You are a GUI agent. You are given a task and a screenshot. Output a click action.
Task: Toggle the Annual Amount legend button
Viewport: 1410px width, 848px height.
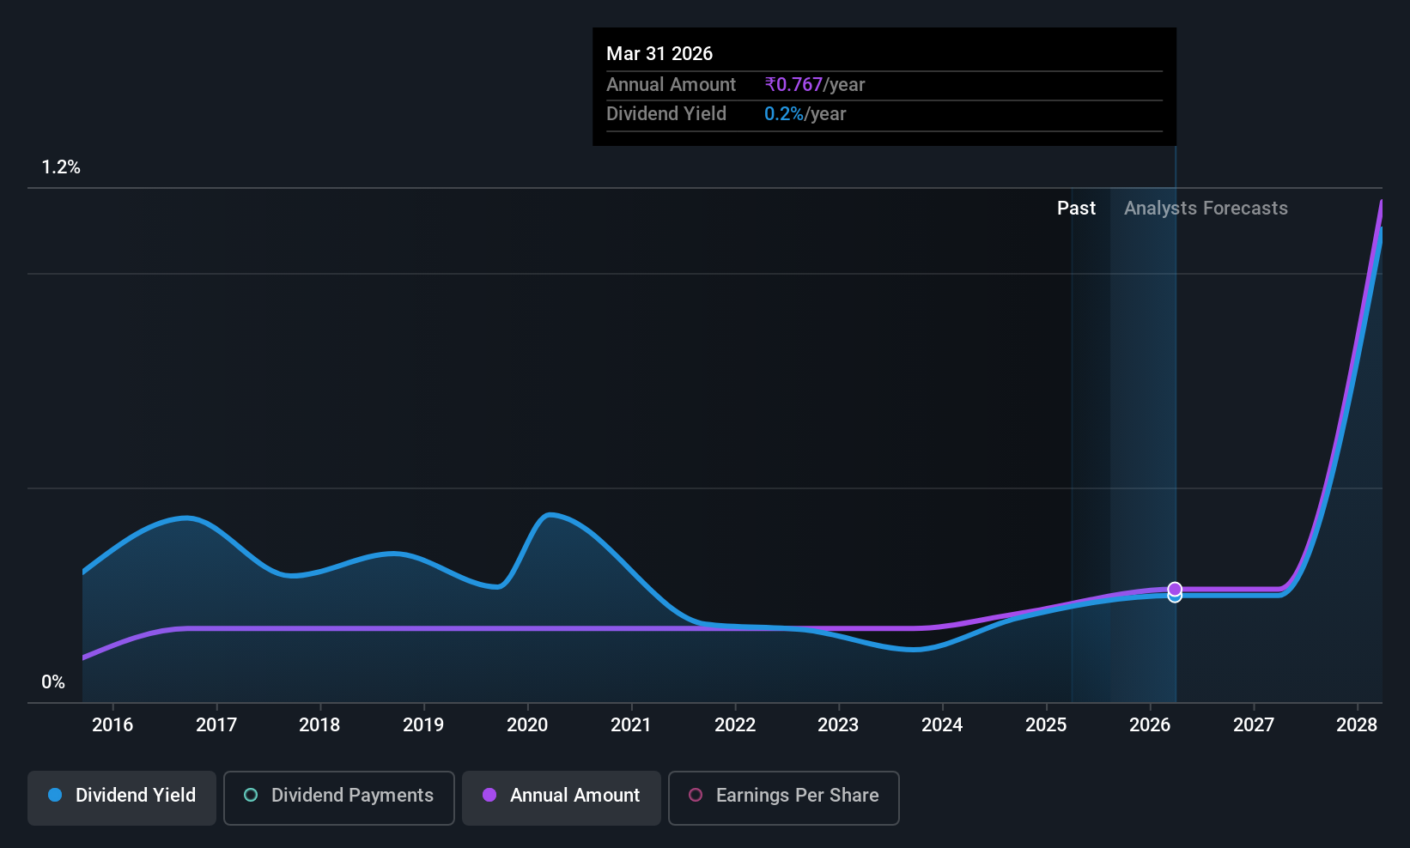click(x=562, y=797)
